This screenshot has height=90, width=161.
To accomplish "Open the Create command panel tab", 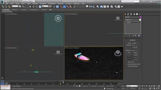I will pos(125,14).
